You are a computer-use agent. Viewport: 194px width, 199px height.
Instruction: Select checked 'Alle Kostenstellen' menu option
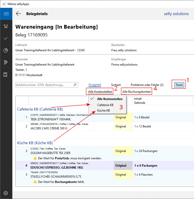[110, 99]
